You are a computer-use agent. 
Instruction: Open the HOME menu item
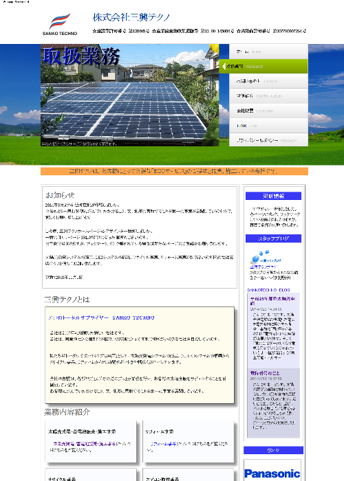click(268, 52)
